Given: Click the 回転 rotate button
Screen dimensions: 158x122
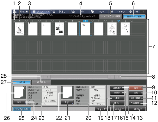Looking at the screenshot, I should (x=136, y=93).
